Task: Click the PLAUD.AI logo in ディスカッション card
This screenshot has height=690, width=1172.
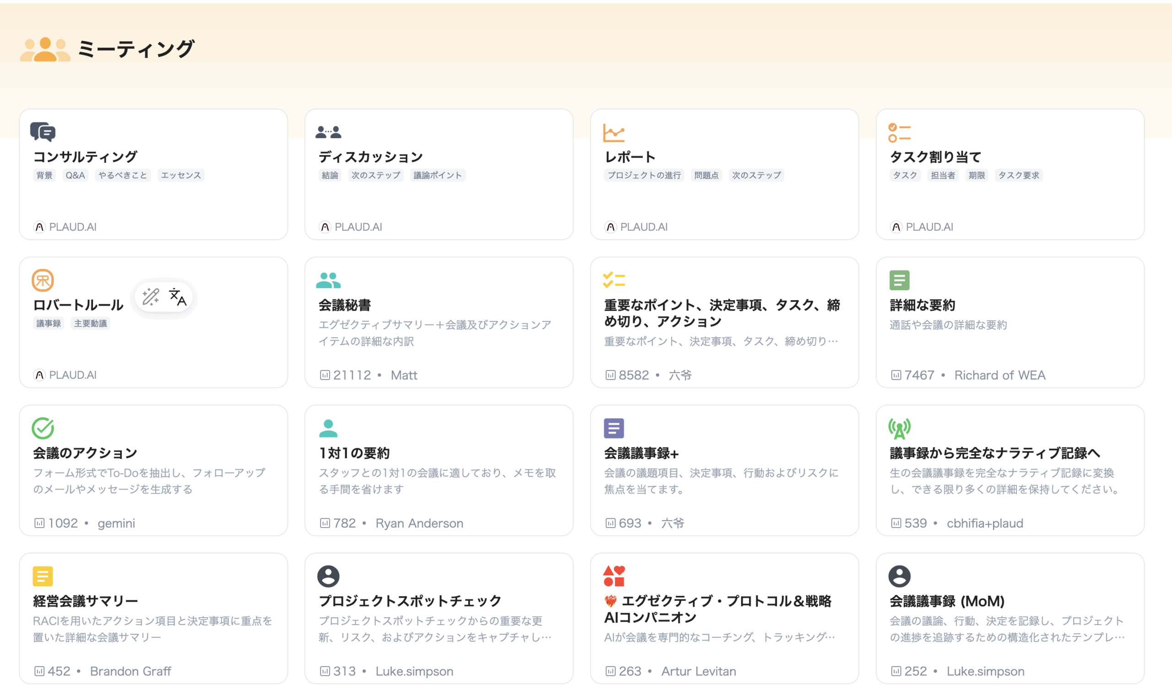Action: coord(325,227)
